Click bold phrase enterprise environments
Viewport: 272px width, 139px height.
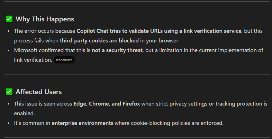pos(82,123)
